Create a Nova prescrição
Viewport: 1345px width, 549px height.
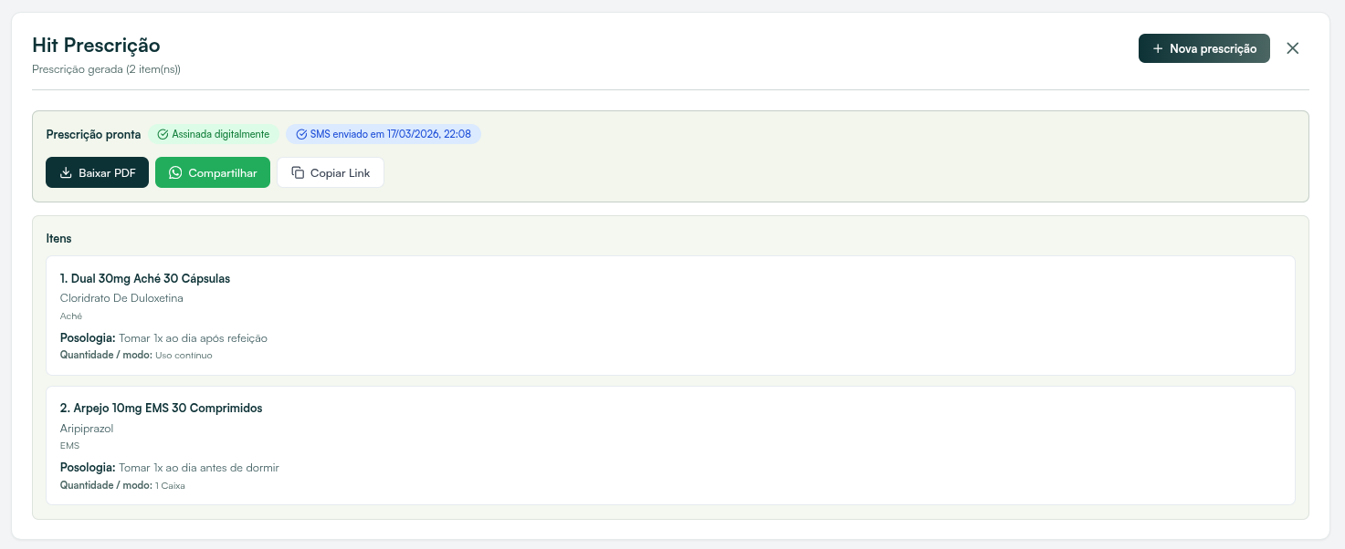pyautogui.click(x=1204, y=48)
